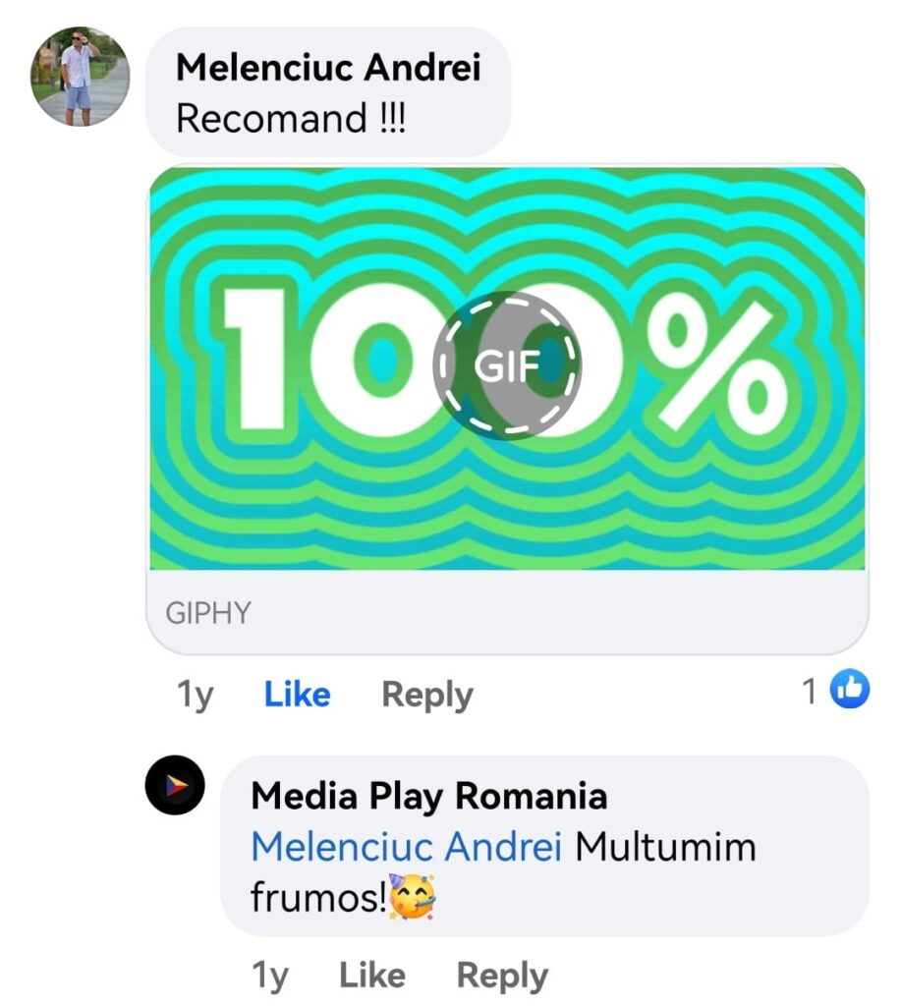Viewport: 900px width, 1006px height.
Task: Open Media Play Romania's round logo avatar
Action: 175,785
